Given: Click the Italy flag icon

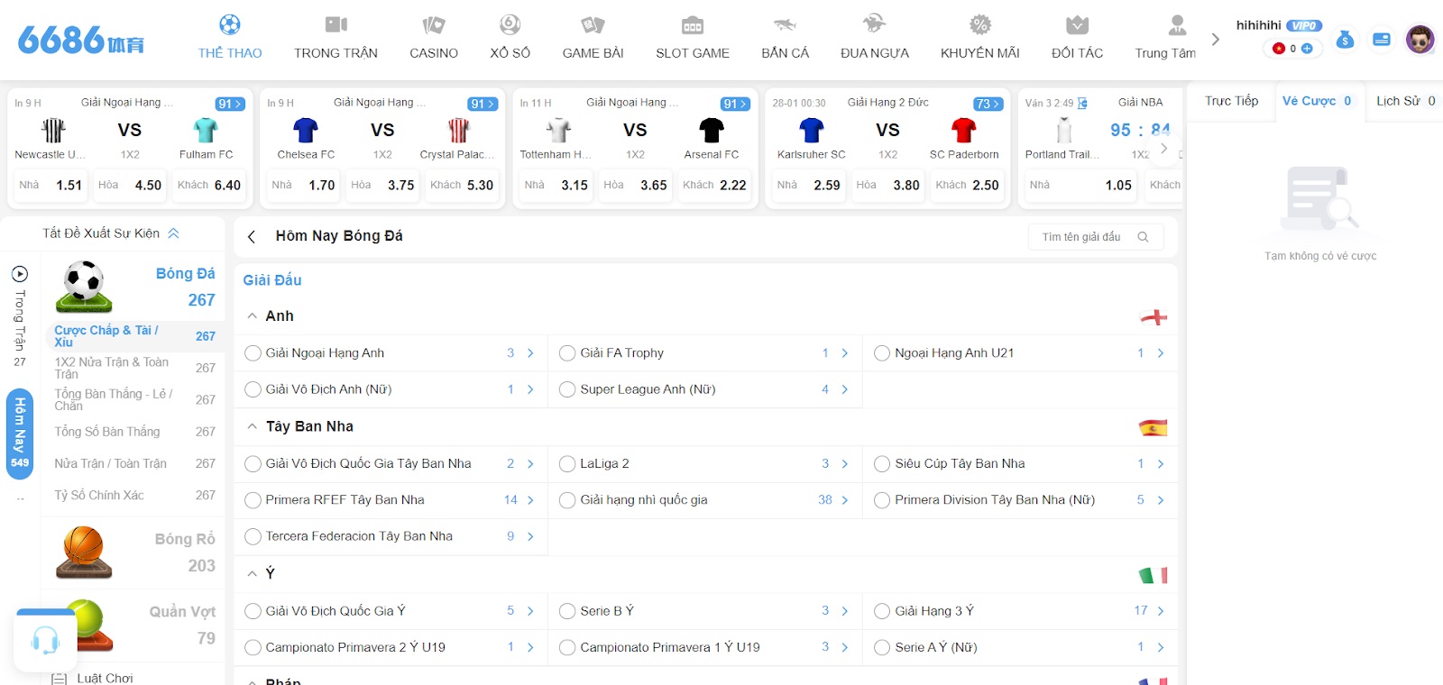Looking at the screenshot, I should point(1153,575).
